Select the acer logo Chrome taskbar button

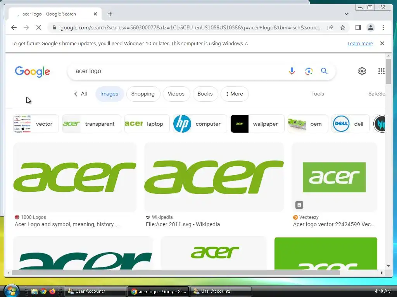pos(158,291)
